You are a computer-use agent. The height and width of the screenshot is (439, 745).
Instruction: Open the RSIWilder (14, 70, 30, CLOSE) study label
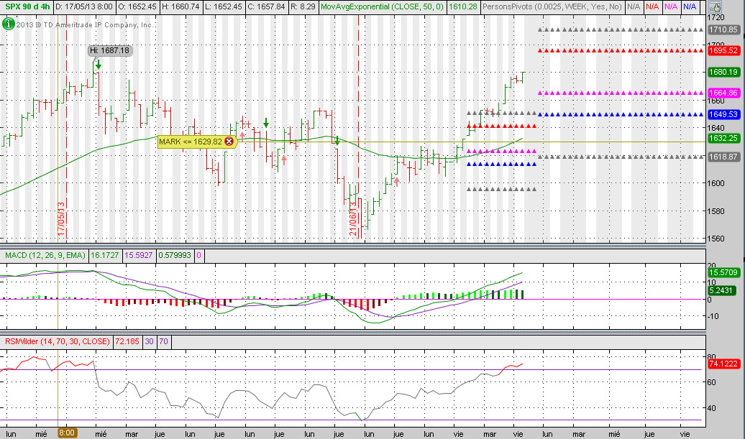pyautogui.click(x=58, y=342)
